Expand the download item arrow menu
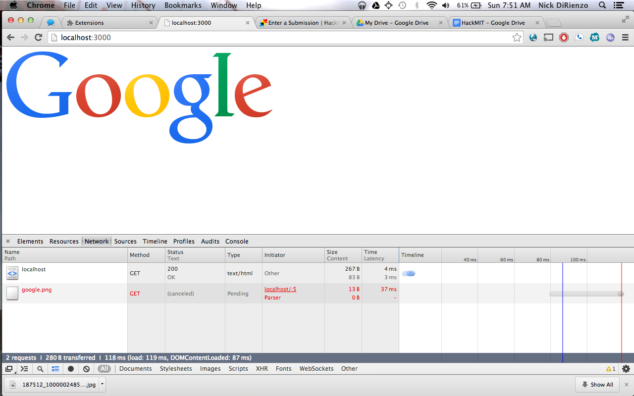Image resolution: width=634 pixels, height=396 pixels. (x=102, y=384)
